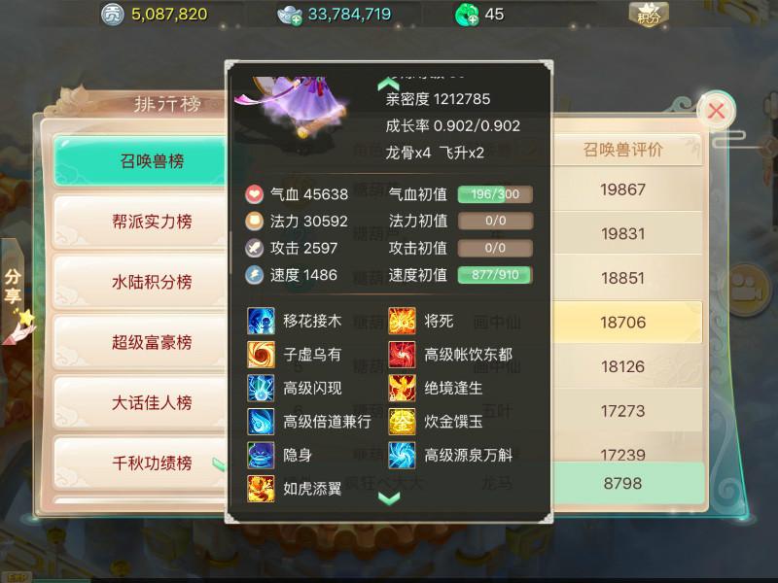Open the 积分 points button
778x583 pixels.
point(649,15)
